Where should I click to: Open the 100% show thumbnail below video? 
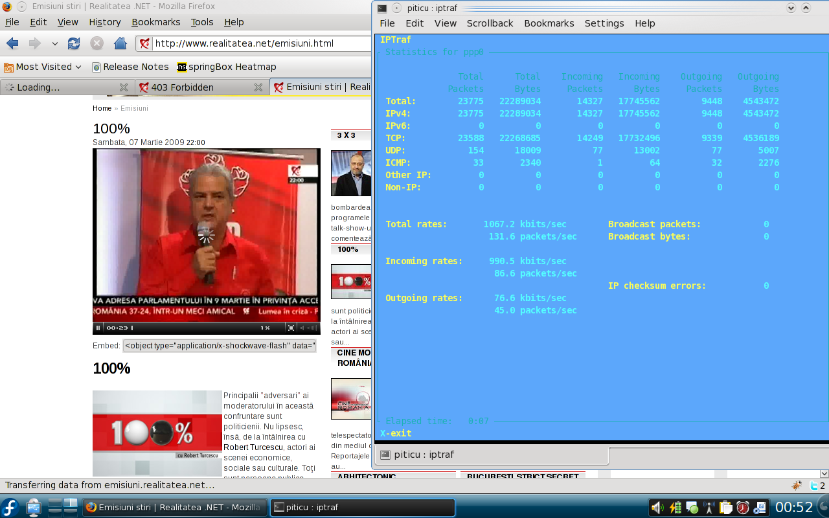pyautogui.click(x=157, y=433)
